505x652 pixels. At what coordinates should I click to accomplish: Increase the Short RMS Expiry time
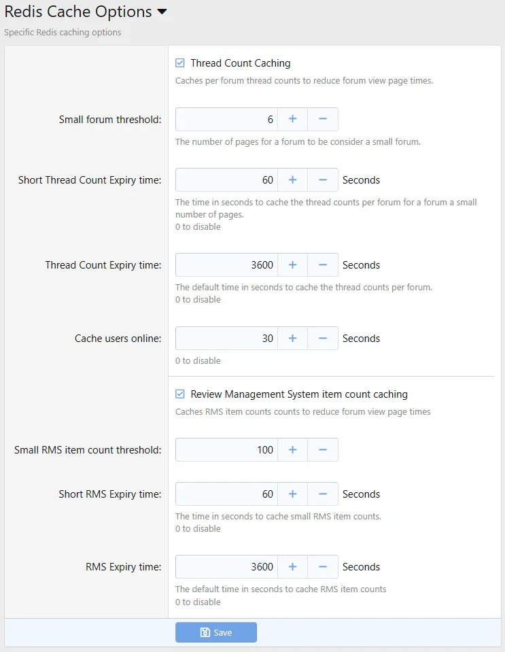pyautogui.click(x=292, y=494)
